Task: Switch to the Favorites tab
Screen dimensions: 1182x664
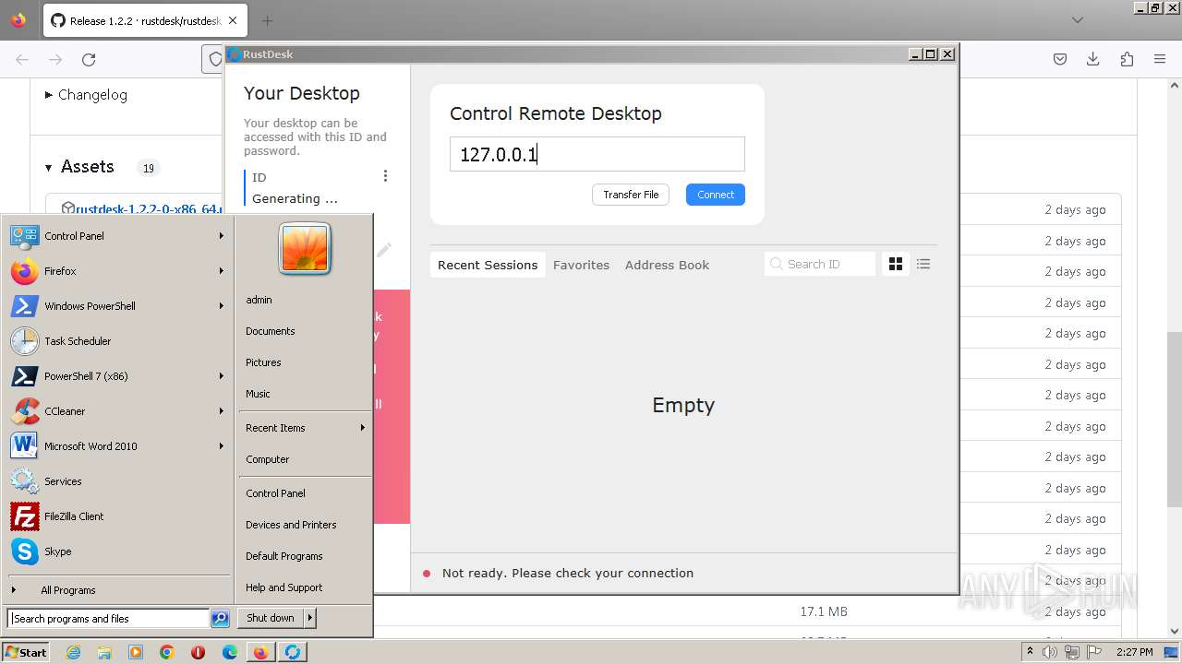Action: click(x=581, y=265)
